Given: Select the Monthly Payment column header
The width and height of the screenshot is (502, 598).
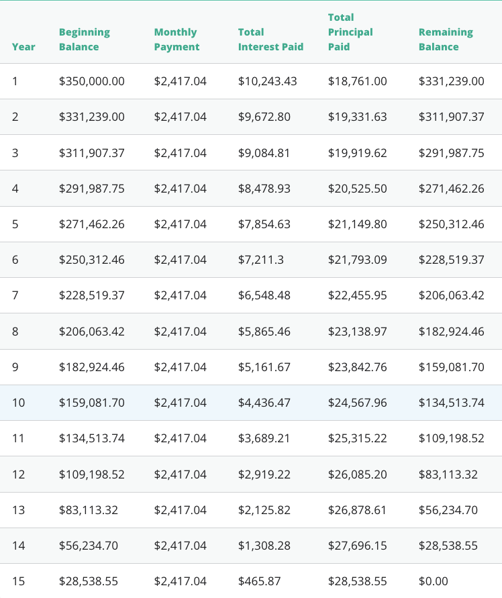Looking at the screenshot, I should (177, 40).
